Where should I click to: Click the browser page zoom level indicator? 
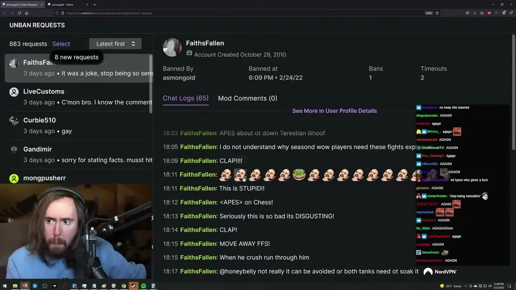pos(429,13)
